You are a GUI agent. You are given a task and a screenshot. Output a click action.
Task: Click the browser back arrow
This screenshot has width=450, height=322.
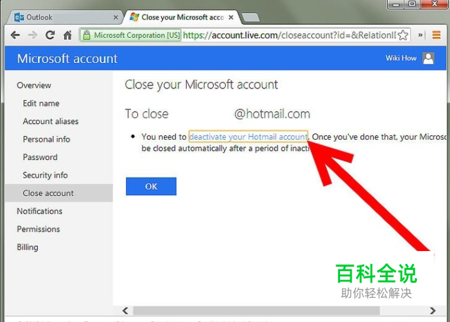(15, 35)
